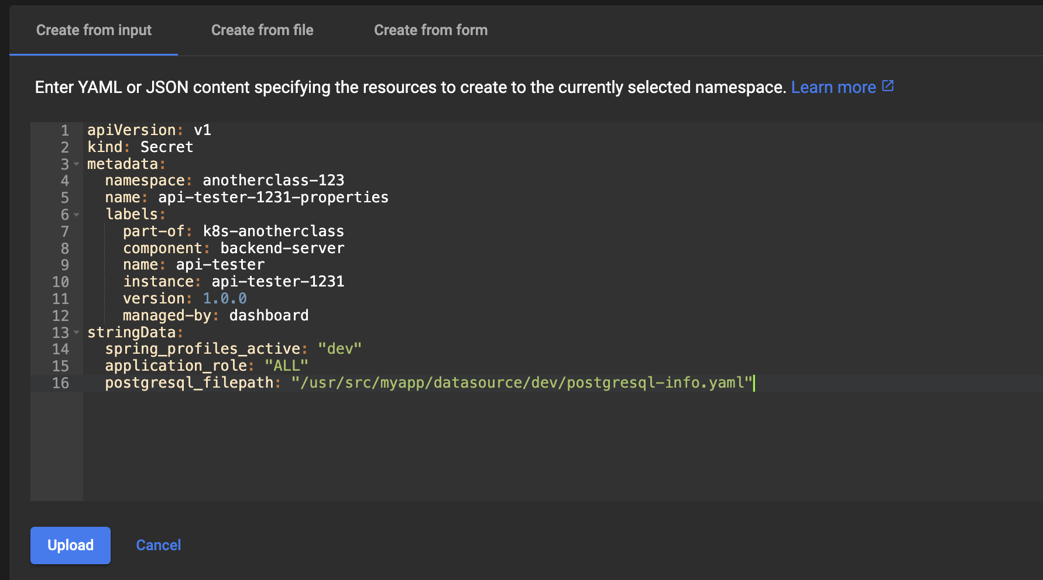1043x580 pixels.
Task: Open the Create from form tab
Action: (x=431, y=30)
